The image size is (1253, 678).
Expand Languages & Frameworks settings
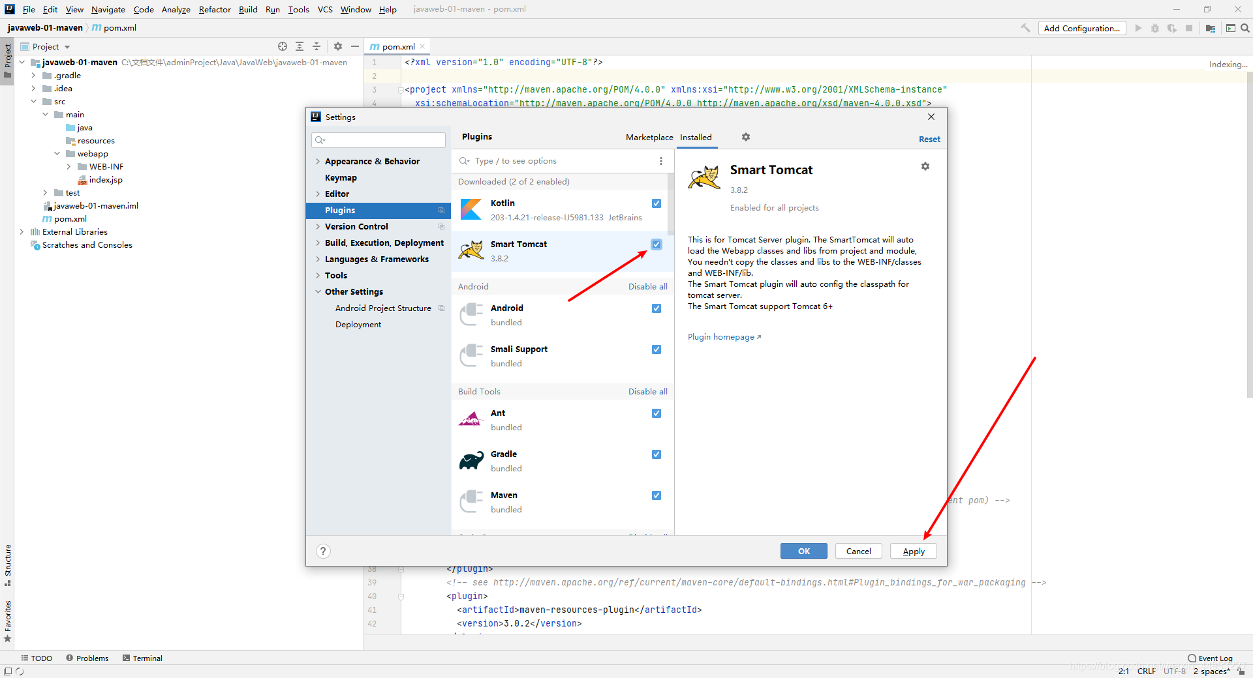pyautogui.click(x=318, y=259)
